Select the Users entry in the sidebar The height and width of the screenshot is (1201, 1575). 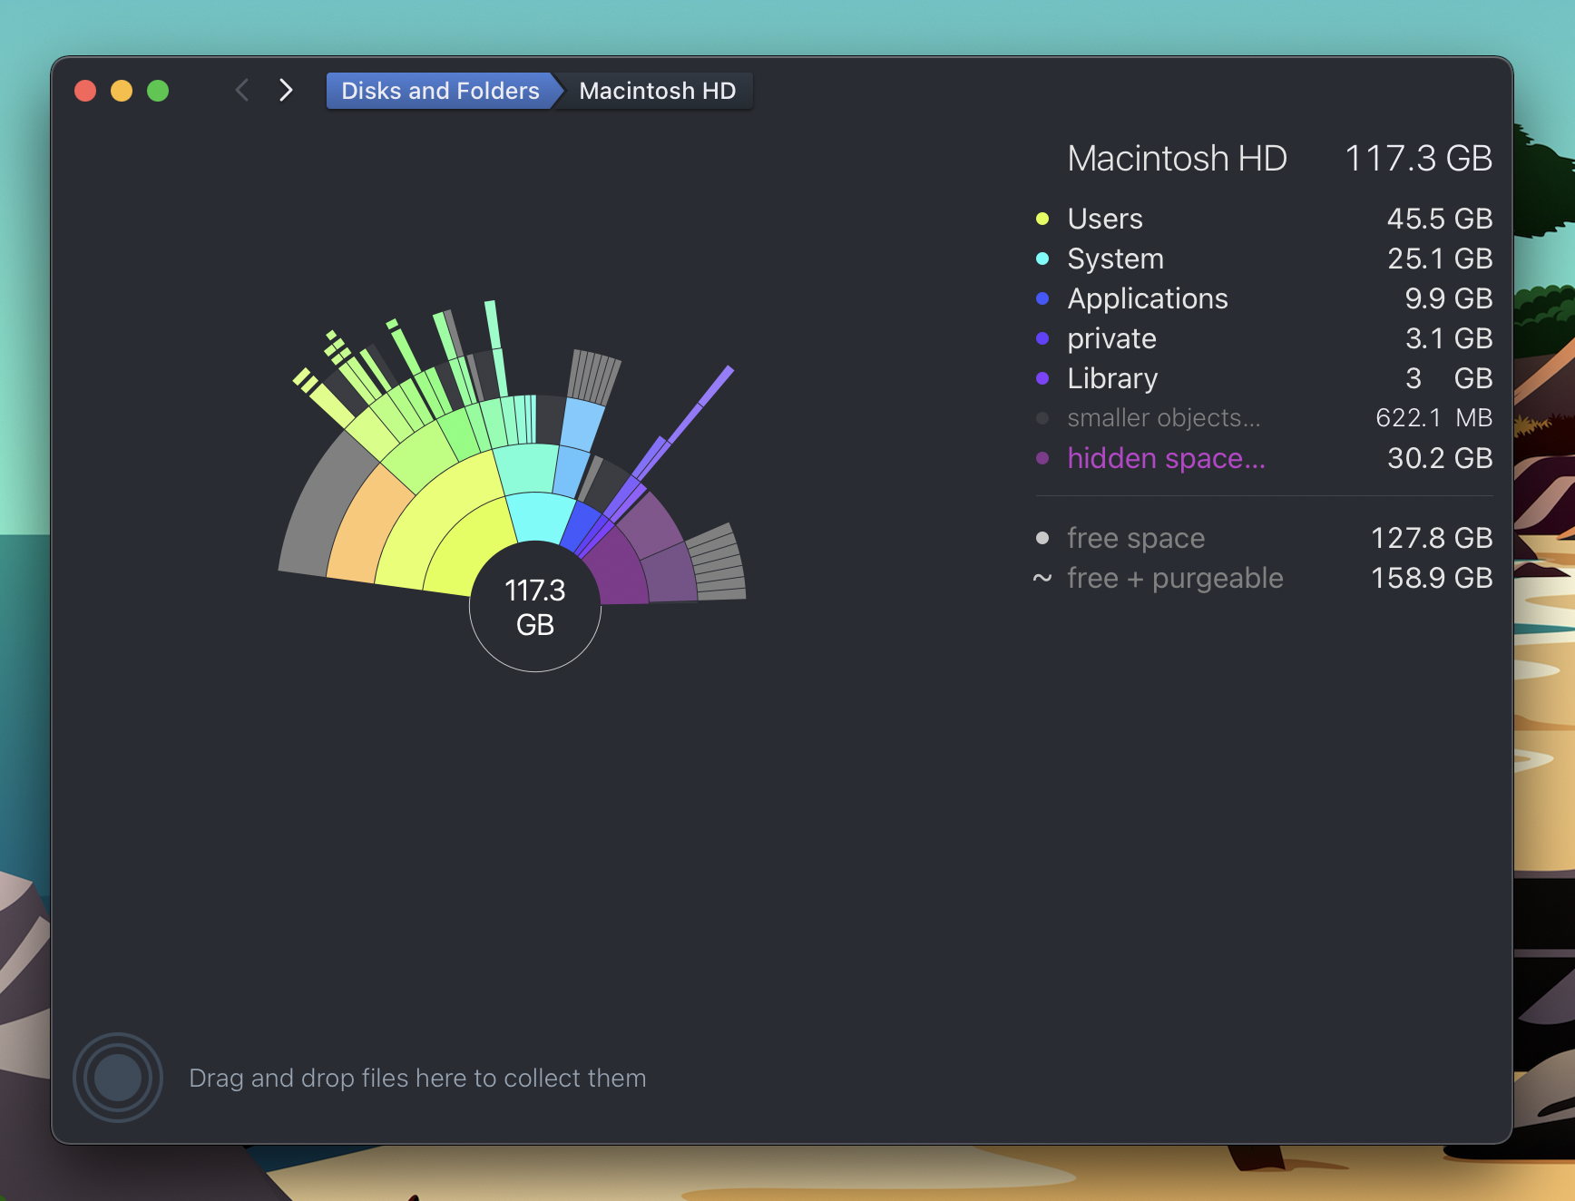click(1104, 219)
